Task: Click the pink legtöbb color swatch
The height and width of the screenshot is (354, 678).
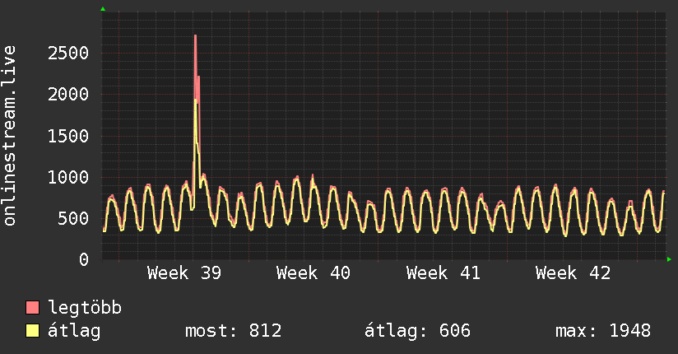Action: click(32, 307)
